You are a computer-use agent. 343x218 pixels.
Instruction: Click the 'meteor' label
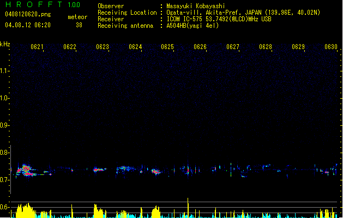point(77,17)
